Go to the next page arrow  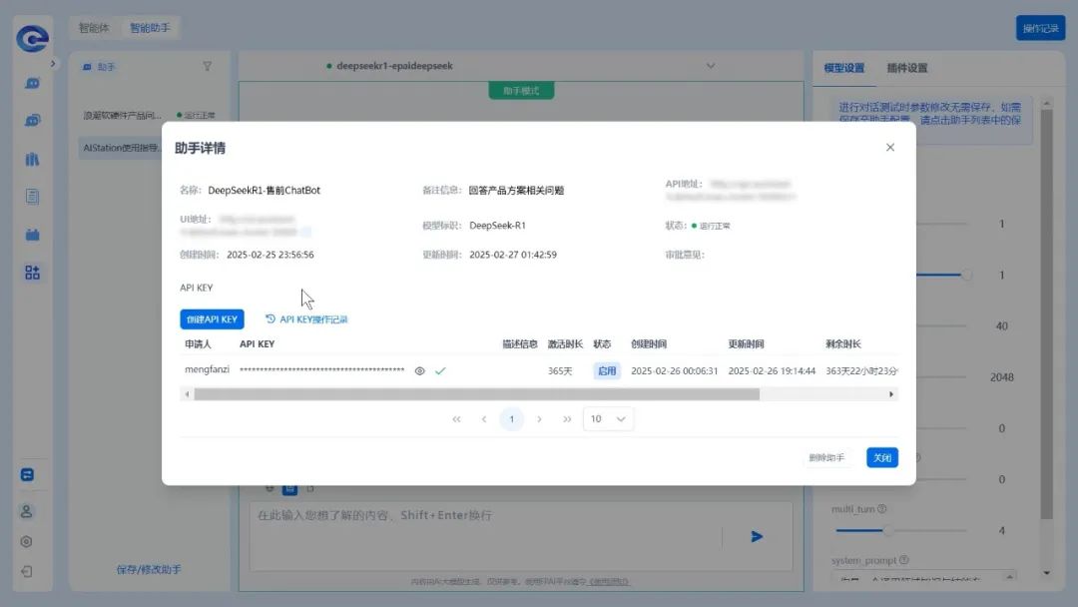point(539,419)
